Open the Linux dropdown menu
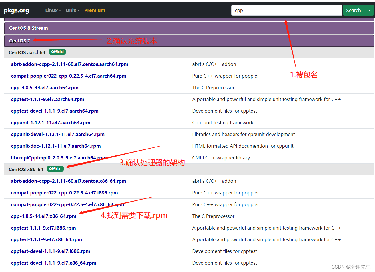 (x=53, y=10)
